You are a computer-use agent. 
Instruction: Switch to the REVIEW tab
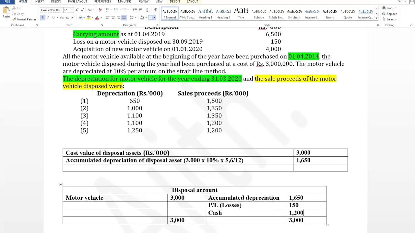[x=143, y=2]
